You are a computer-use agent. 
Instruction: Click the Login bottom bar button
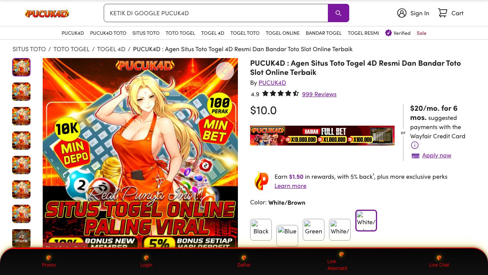pos(146,261)
